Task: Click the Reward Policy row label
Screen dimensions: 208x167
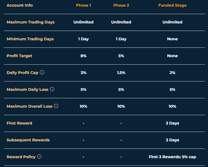Action: click(21, 157)
